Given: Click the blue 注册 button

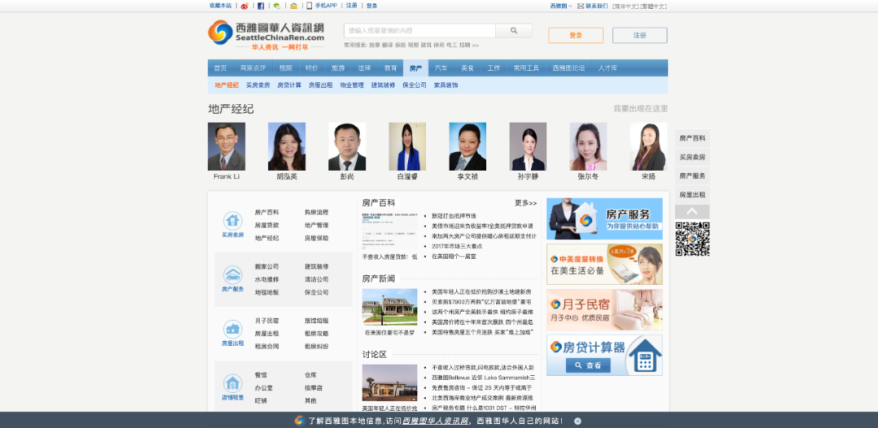Looking at the screenshot, I should (x=639, y=36).
